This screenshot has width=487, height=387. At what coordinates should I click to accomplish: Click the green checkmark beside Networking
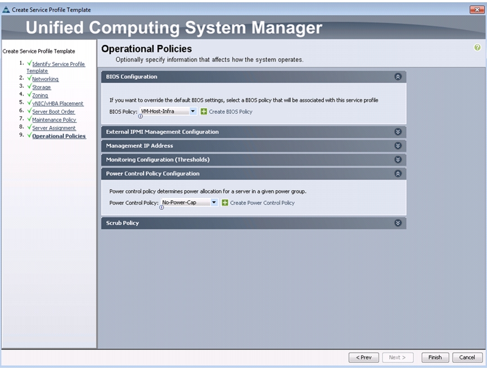pyautogui.click(x=29, y=78)
